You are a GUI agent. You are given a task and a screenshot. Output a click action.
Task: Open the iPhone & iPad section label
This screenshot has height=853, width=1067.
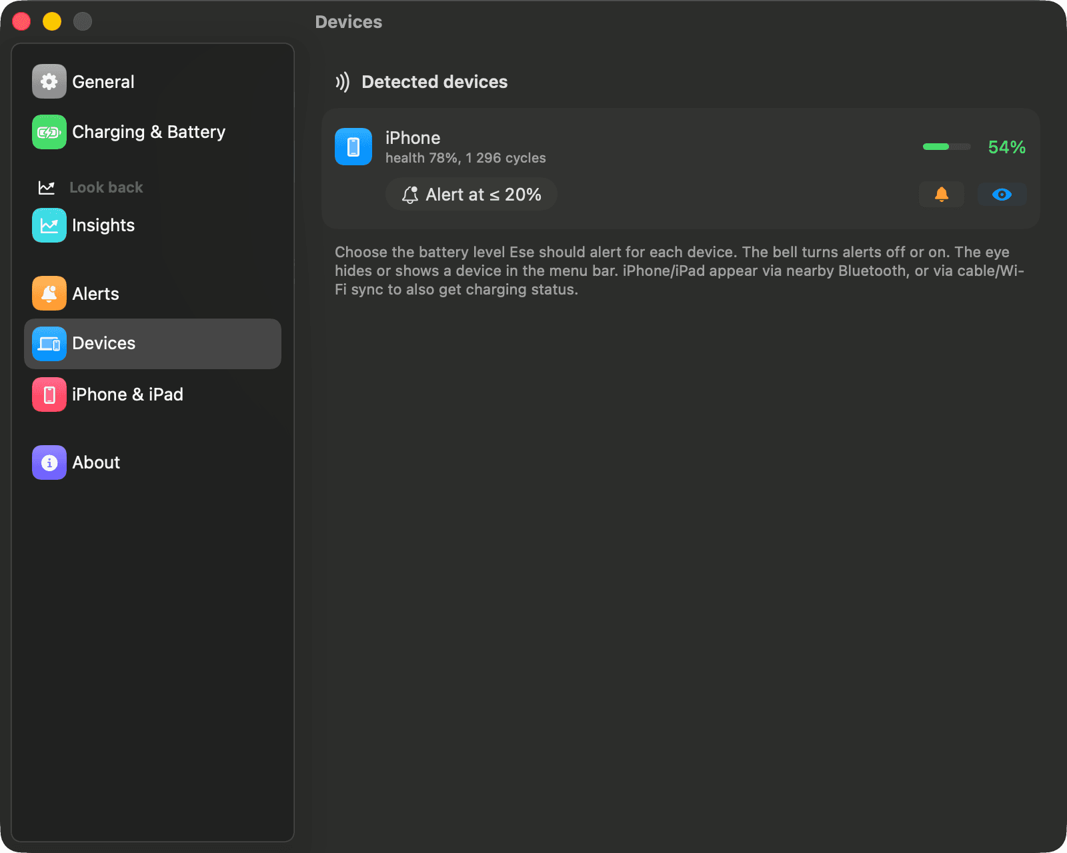[x=127, y=395]
